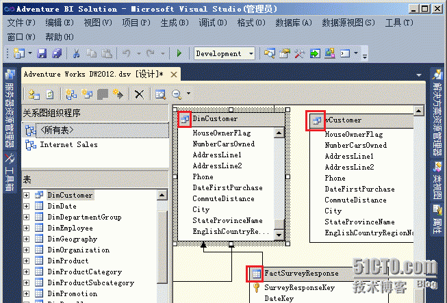
Task: Click the Zoom magnifier icon
Action: pos(177,94)
